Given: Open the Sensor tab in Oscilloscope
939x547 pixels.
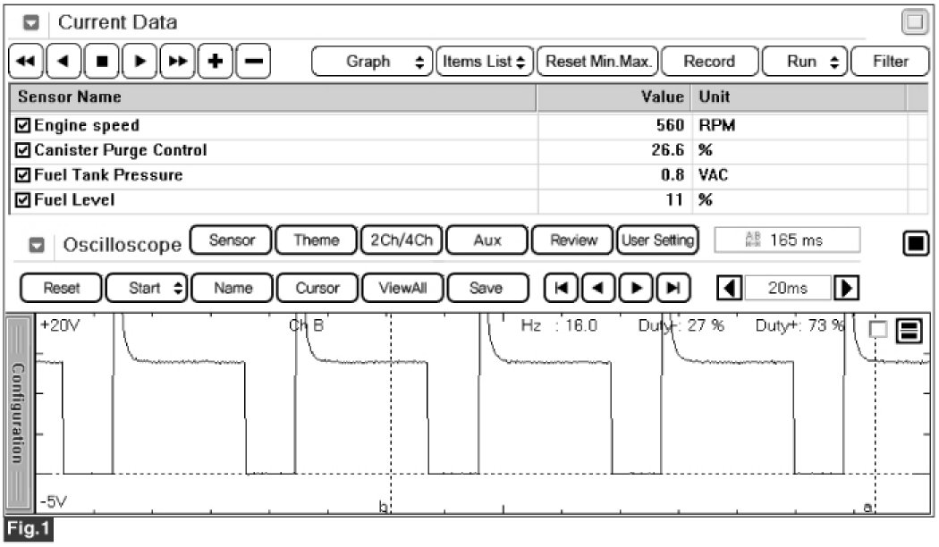Looking at the screenshot, I should 232,240.
